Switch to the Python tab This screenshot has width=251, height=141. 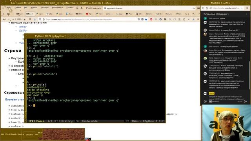click(178, 14)
